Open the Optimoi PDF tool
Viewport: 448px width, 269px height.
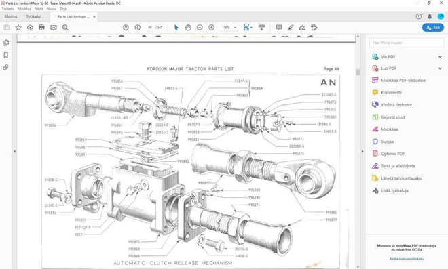click(392, 154)
